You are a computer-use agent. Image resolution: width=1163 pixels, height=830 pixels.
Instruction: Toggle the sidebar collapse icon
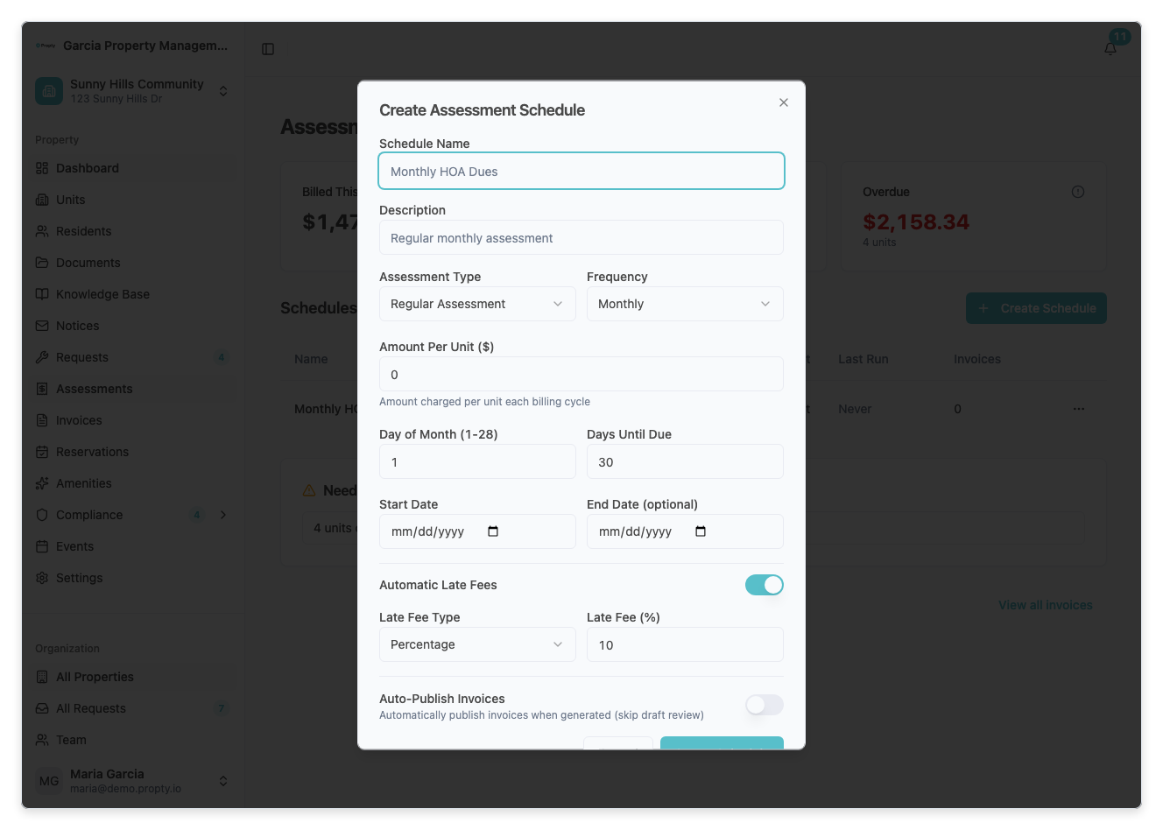point(268,49)
